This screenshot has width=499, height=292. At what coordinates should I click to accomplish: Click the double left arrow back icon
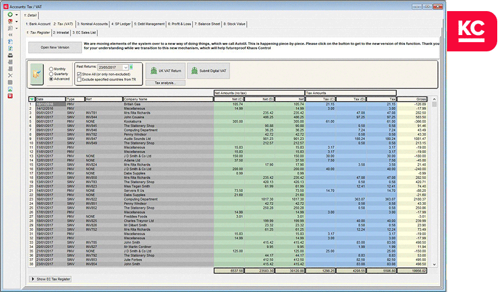10,35
